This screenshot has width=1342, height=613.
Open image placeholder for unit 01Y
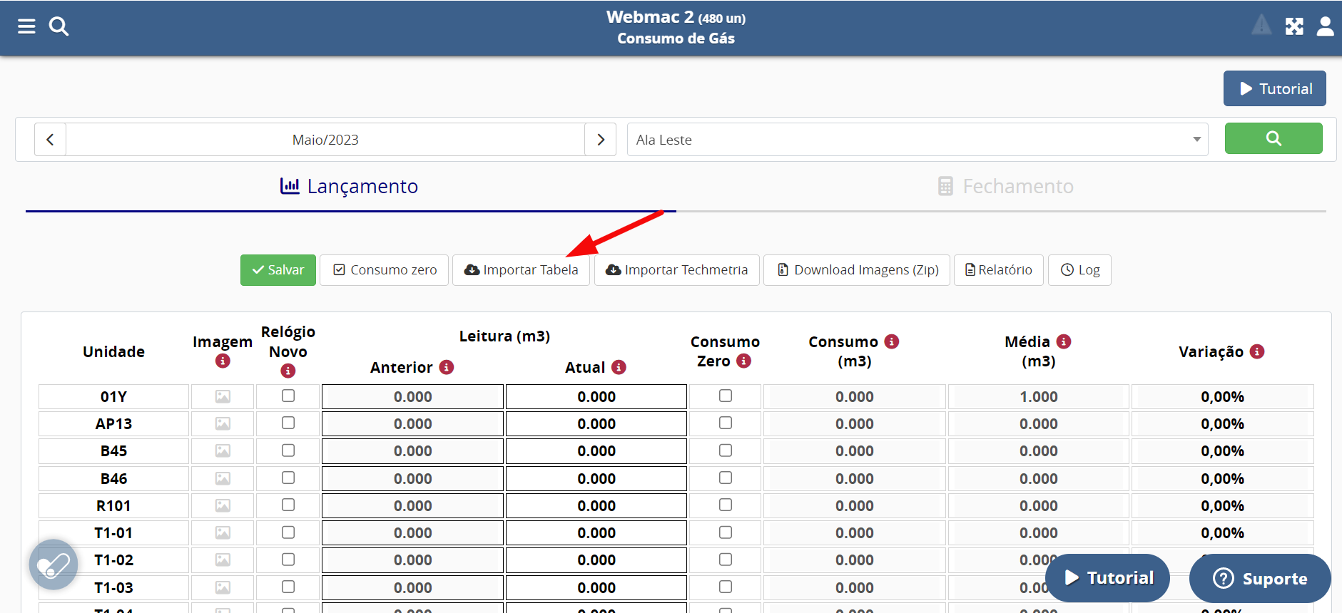click(x=223, y=396)
